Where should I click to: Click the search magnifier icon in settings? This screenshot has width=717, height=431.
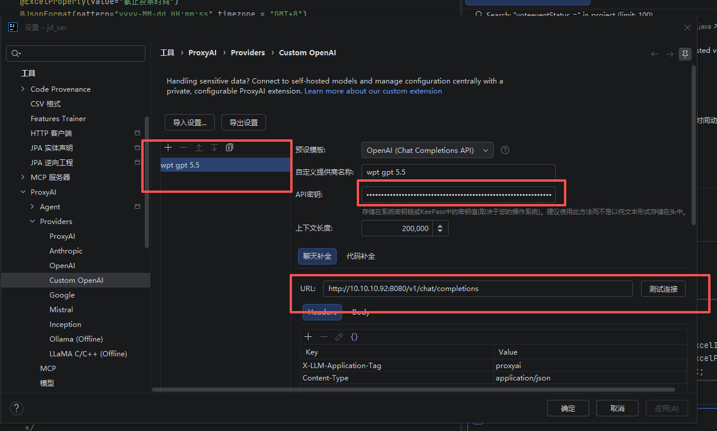15,54
